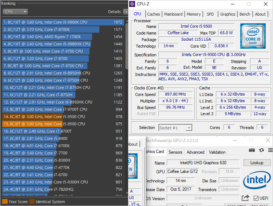Switch to the Caches tab in CPU-Z
Viewport: 273px width, 206px height.
coord(153,14)
